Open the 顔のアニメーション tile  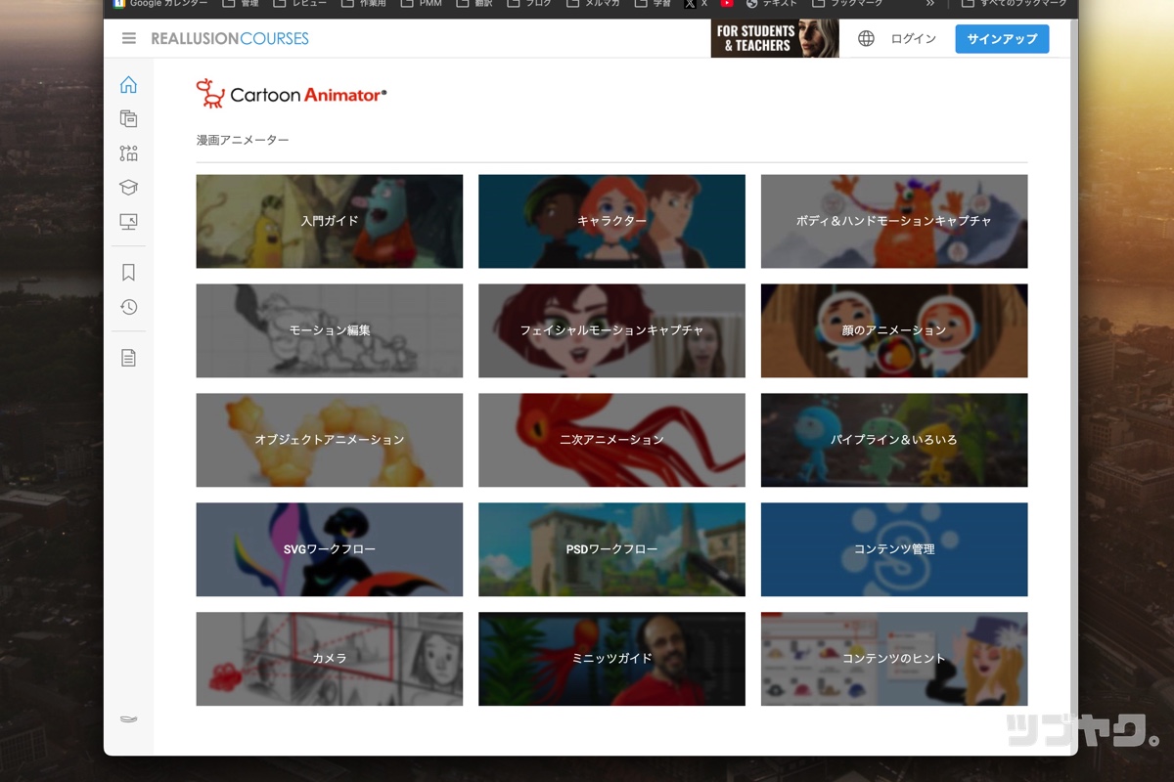pyautogui.click(x=894, y=330)
